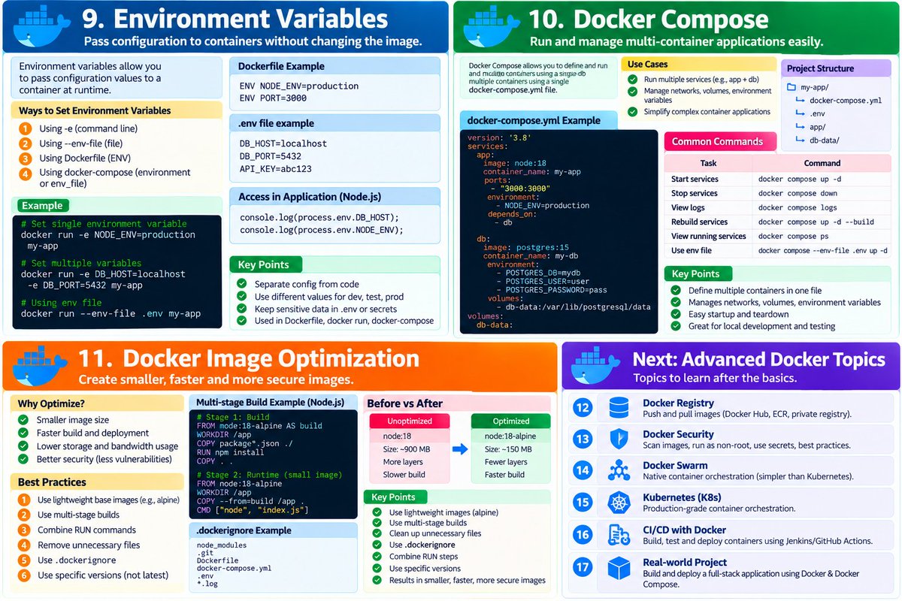902x601 pixels.
Task: Click the number 17 badge
Action: coord(583,566)
